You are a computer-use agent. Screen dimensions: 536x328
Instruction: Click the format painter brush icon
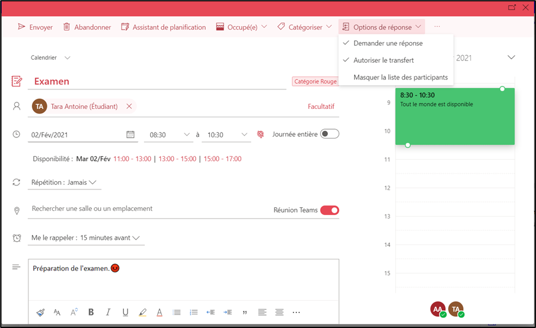tap(40, 312)
